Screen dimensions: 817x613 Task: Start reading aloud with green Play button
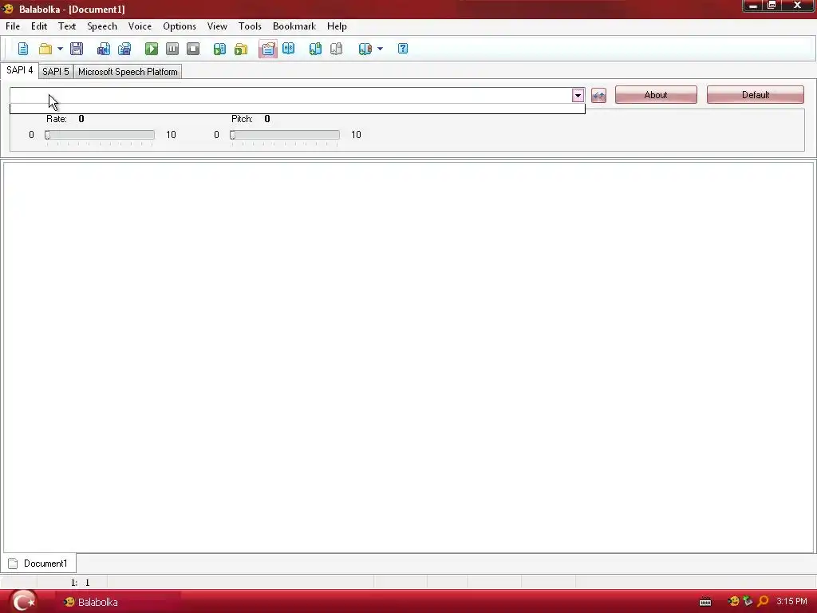point(151,49)
